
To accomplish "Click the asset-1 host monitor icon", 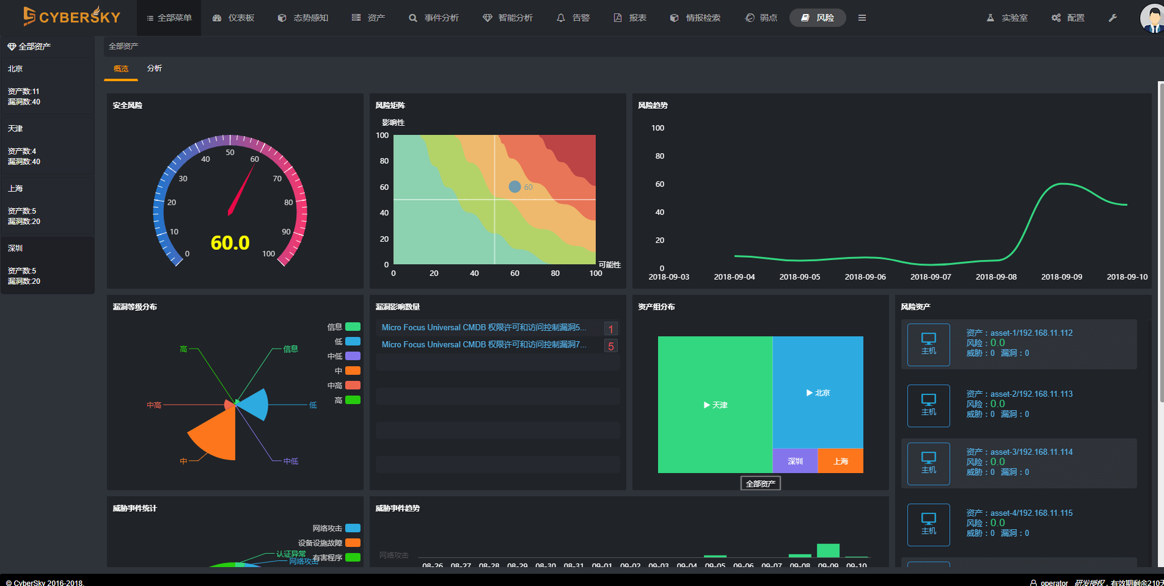I will point(928,344).
